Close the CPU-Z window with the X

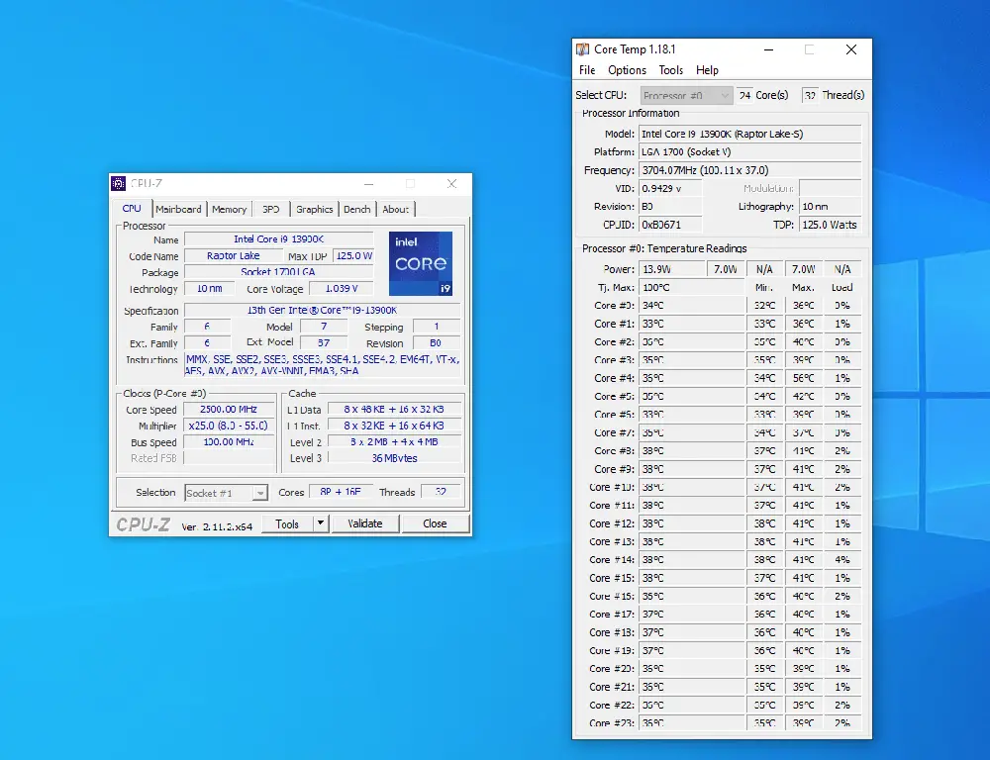point(451,184)
